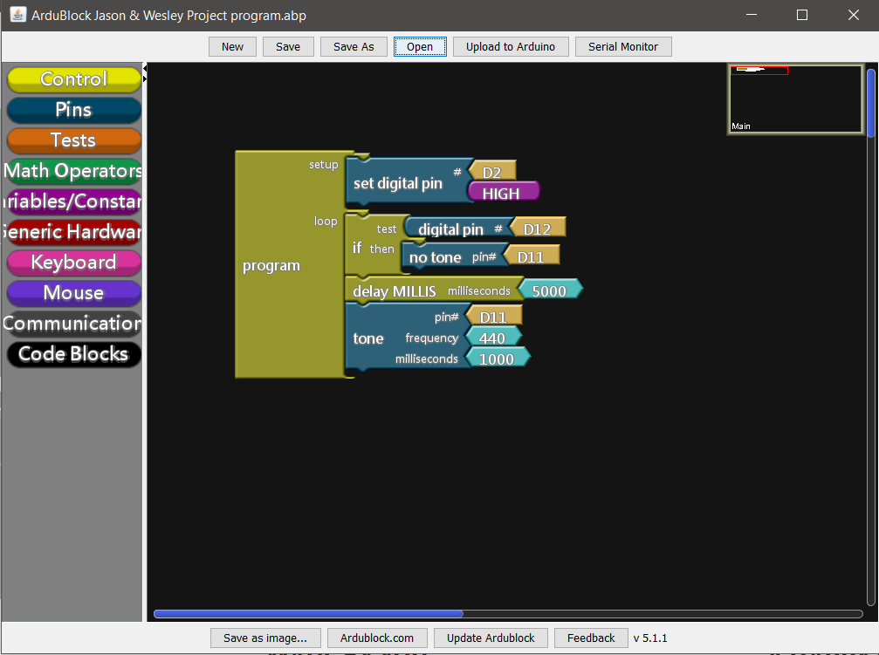Viewport: 879px width, 655px height.
Task: Select the D12 pin value block
Action: 537,228
